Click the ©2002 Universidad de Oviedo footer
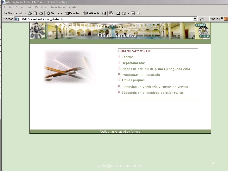This screenshot has width=228, height=171. [120, 132]
